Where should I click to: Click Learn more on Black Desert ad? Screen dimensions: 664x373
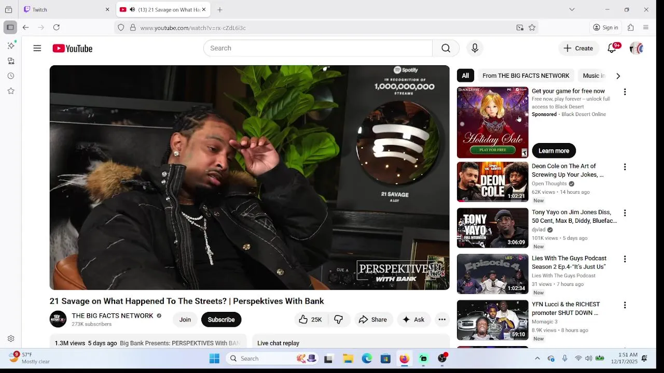[554, 151]
